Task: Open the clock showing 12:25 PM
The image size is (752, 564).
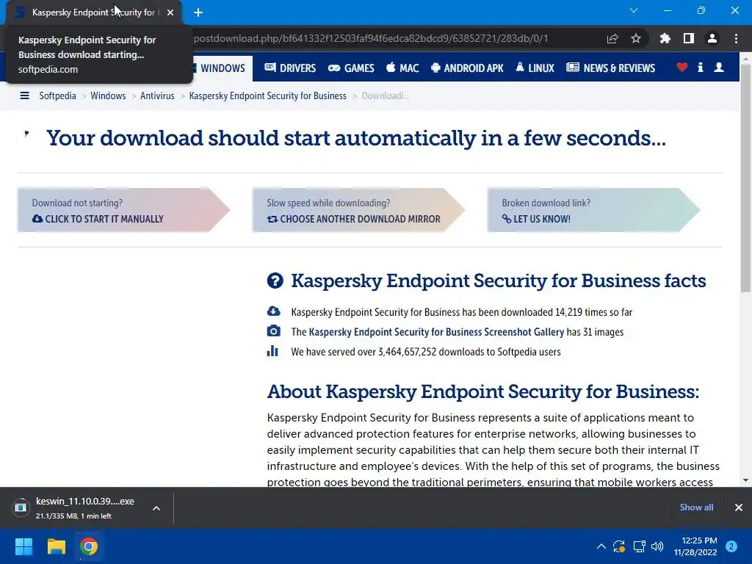Action: pos(695,546)
